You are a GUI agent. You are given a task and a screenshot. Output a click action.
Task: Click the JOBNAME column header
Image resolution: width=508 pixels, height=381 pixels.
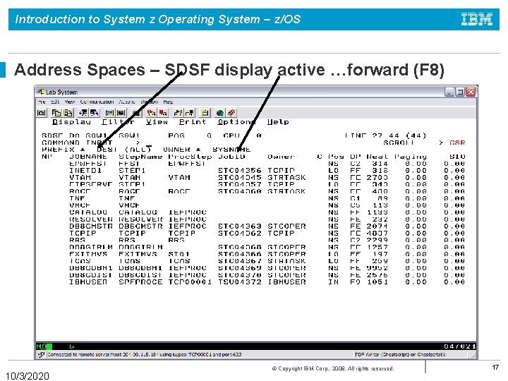click(x=88, y=157)
